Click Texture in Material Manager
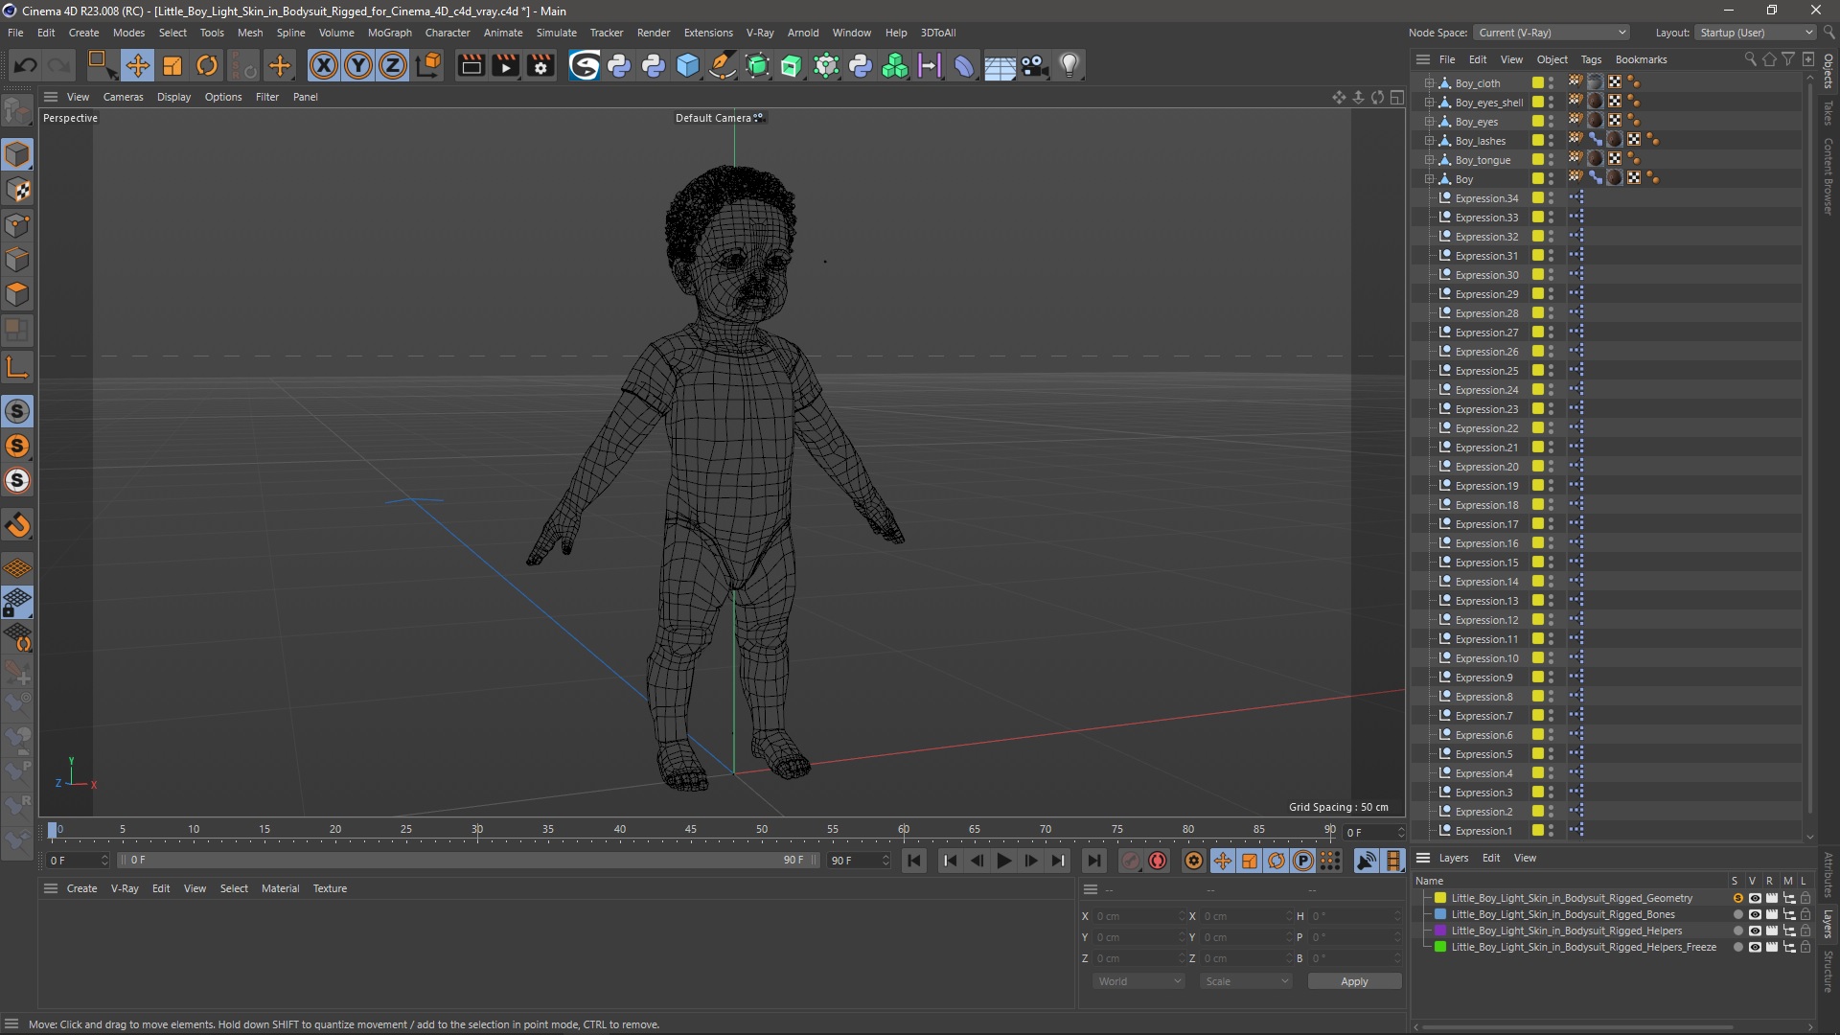This screenshot has height=1035, width=1840. click(330, 888)
